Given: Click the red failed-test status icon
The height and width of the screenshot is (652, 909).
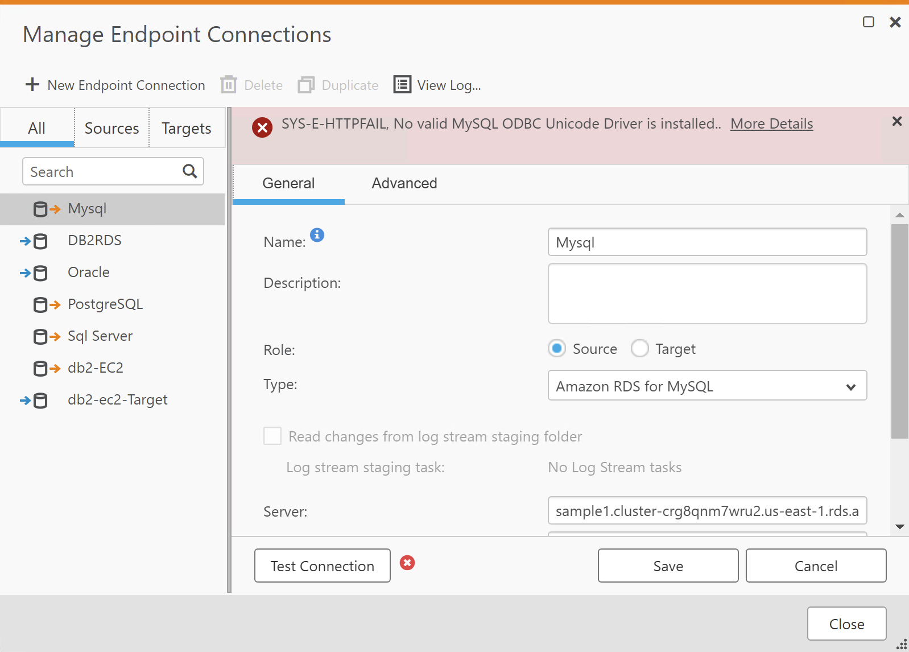Looking at the screenshot, I should 407,563.
